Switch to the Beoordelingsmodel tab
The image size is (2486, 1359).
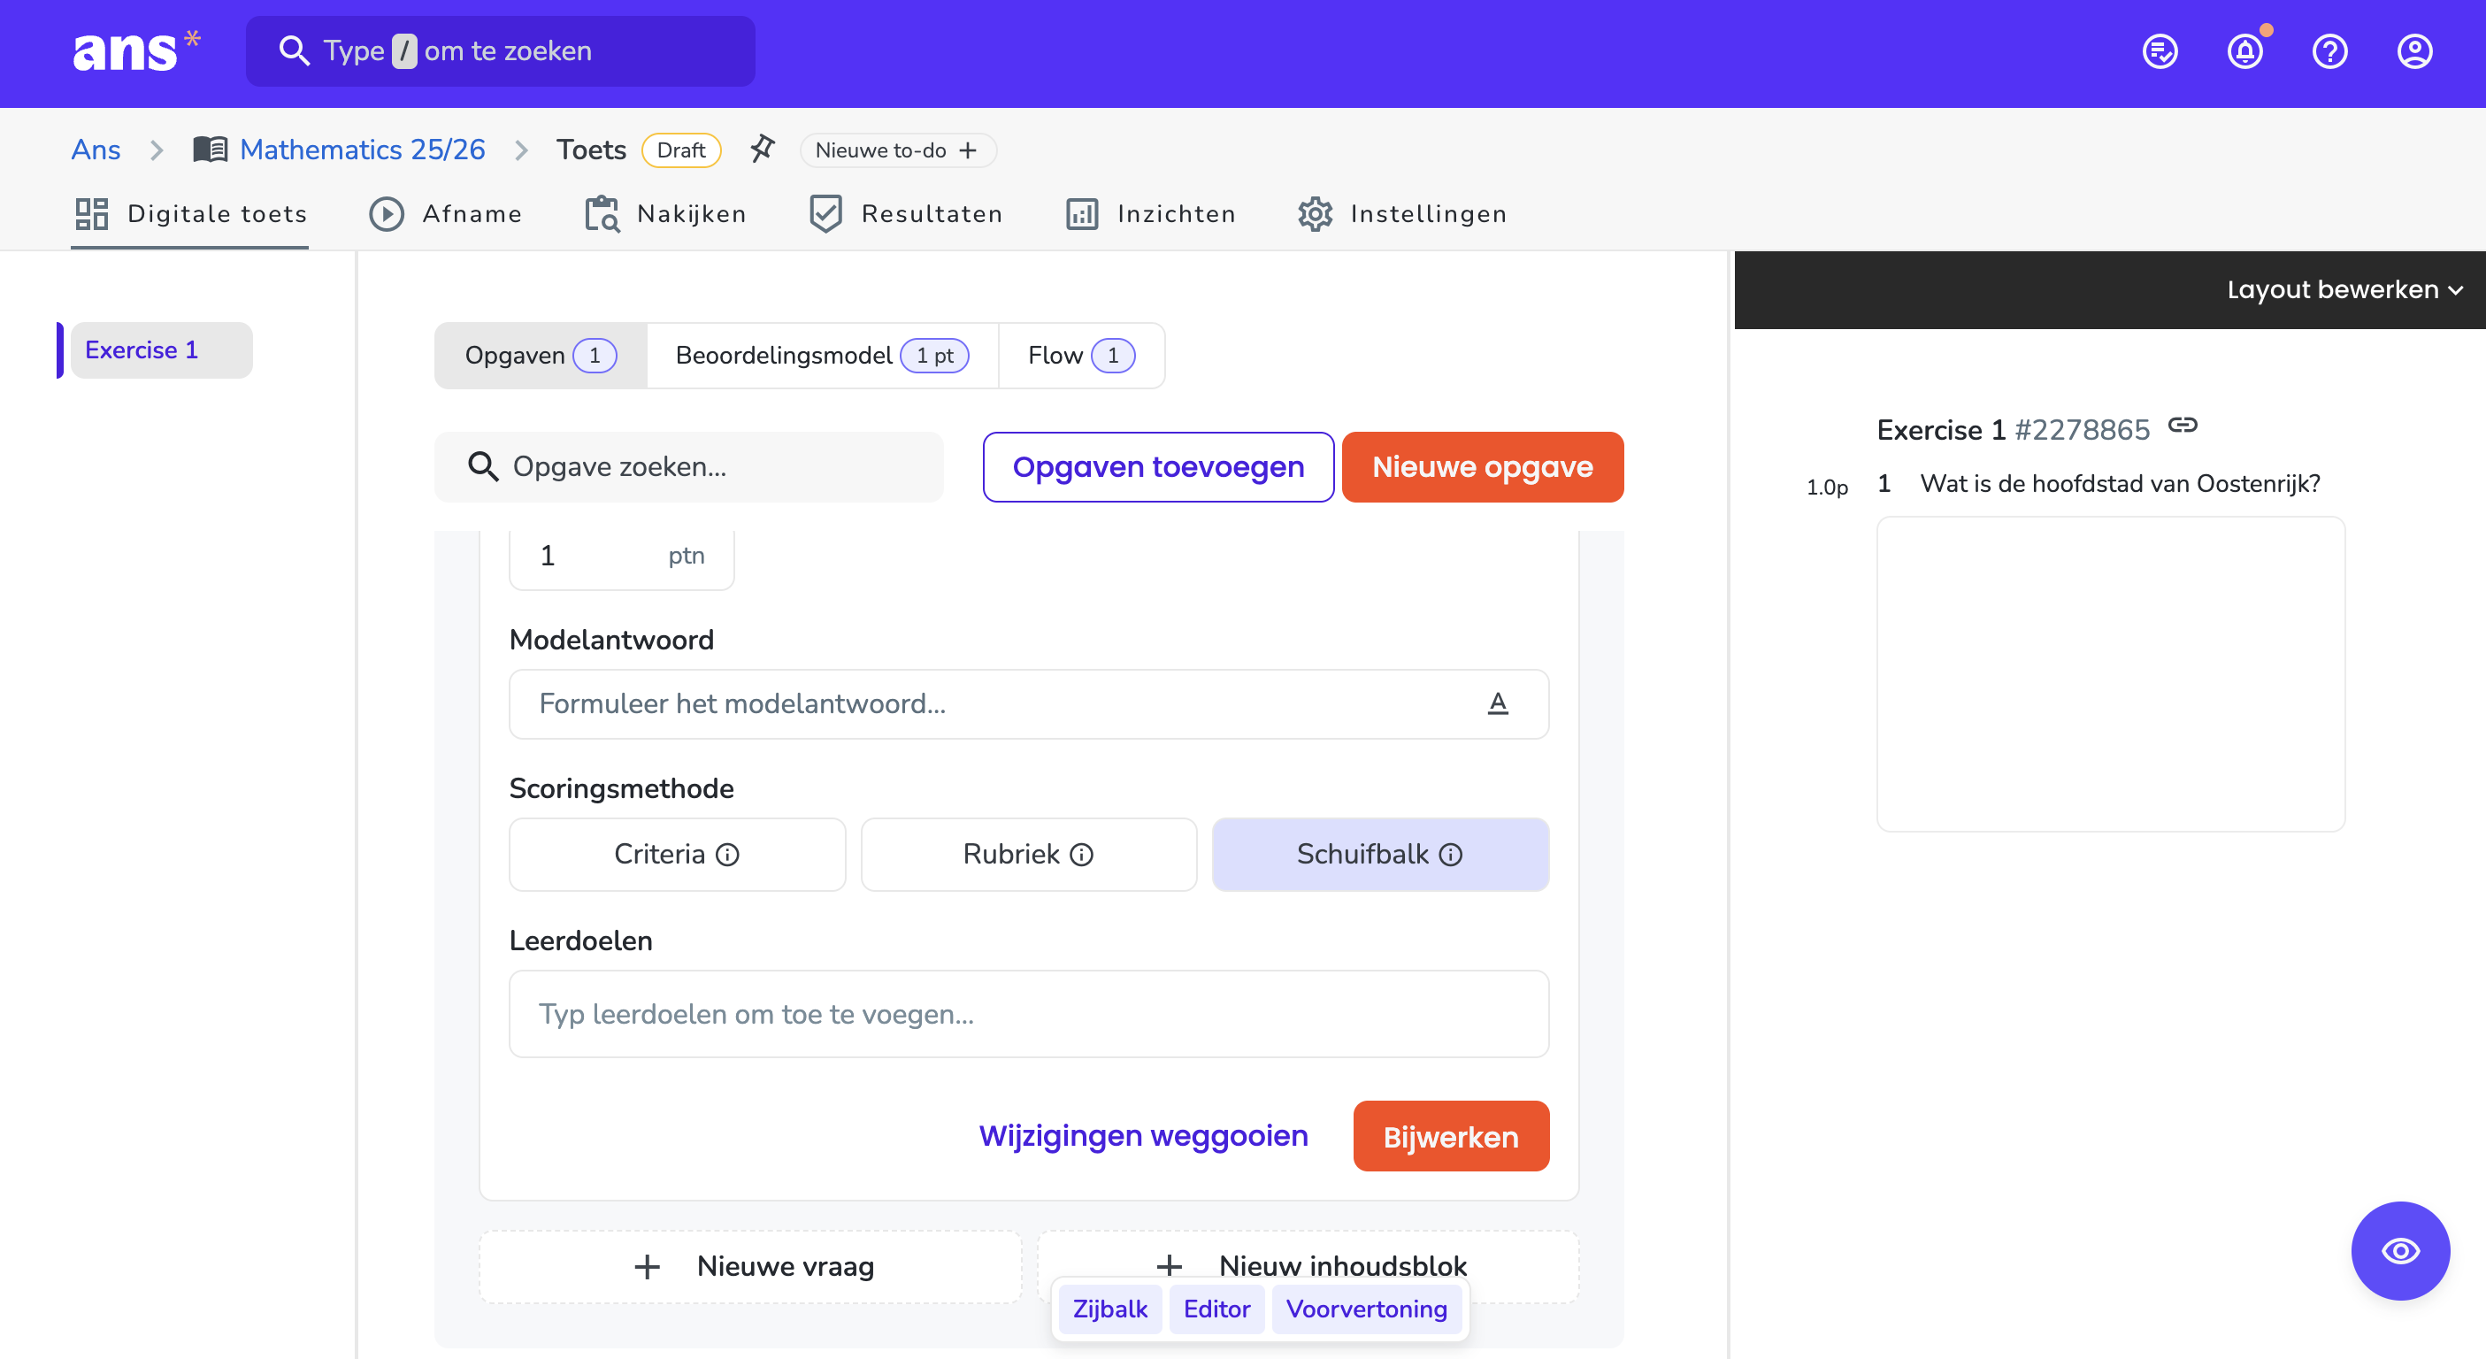click(x=821, y=355)
